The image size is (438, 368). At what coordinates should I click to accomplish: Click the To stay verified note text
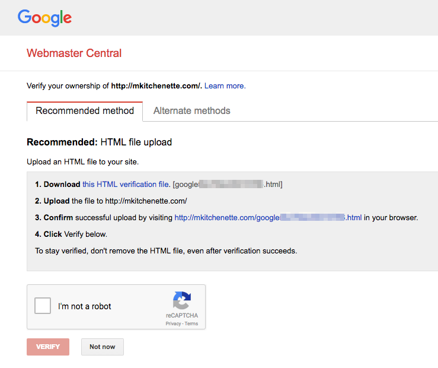tap(166, 251)
